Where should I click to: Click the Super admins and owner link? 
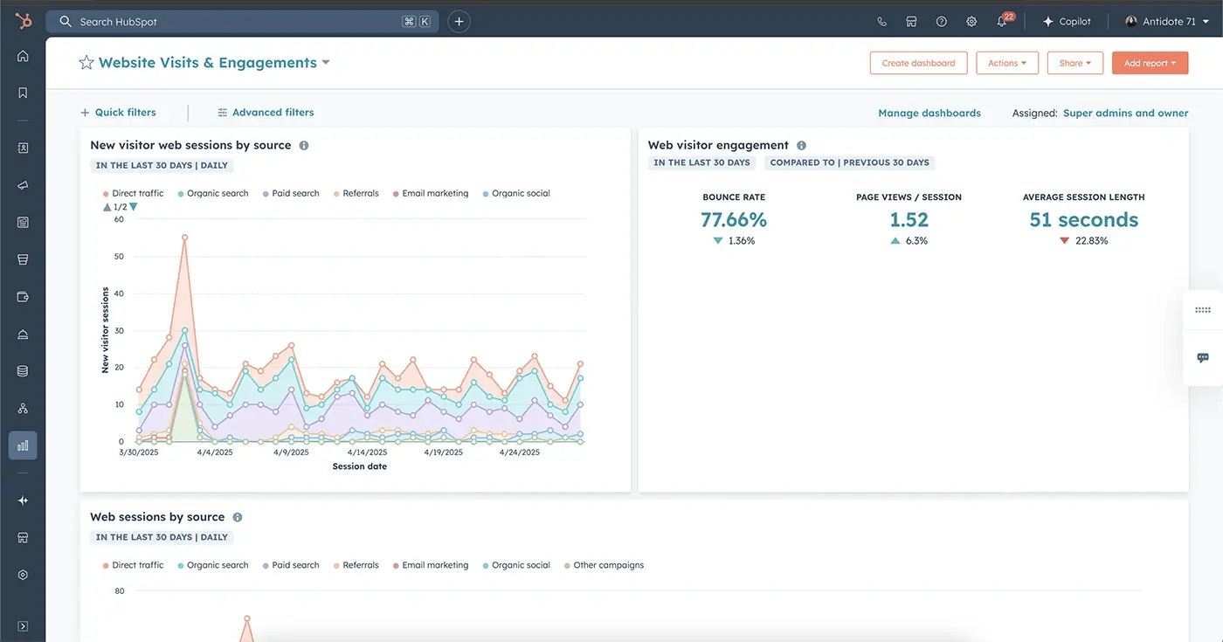[1125, 113]
